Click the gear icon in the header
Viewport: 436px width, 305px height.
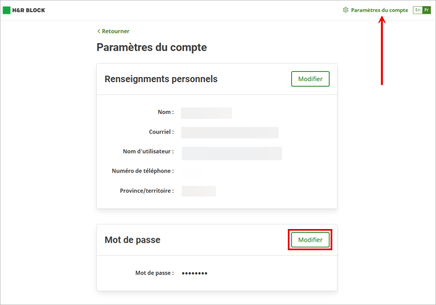tap(346, 10)
